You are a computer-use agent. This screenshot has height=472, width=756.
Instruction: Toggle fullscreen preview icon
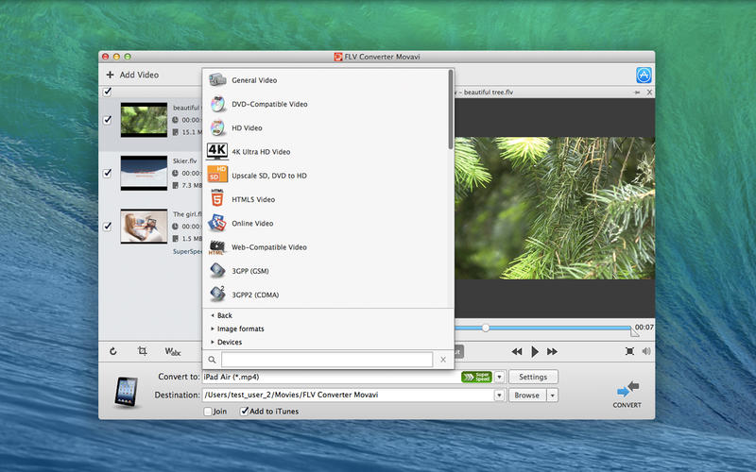pos(629,351)
